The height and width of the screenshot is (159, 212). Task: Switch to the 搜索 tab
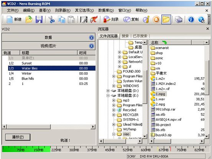click(125, 36)
